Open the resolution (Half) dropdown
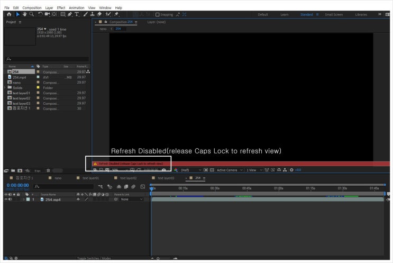393x263 pixels. click(191, 170)
